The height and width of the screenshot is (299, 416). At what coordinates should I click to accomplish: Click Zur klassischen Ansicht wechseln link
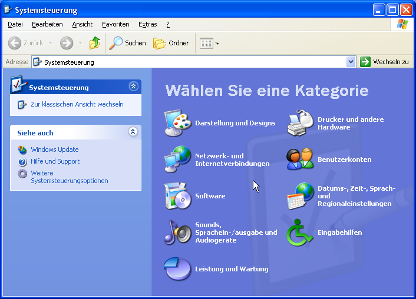77,104
